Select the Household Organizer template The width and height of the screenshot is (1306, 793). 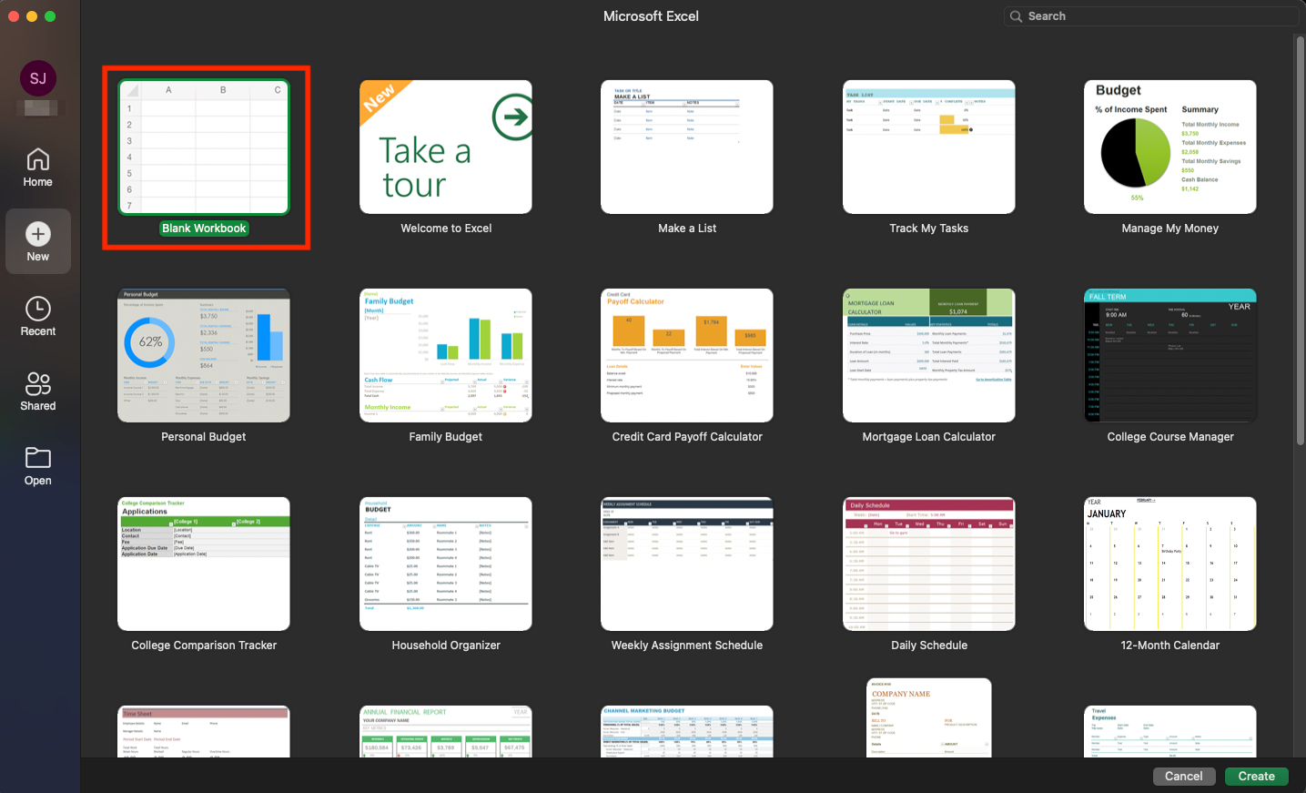(x=446, y=564)
